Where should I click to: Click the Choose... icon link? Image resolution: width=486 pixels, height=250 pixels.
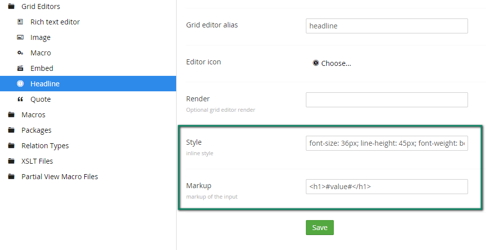(x=336, y=63)
